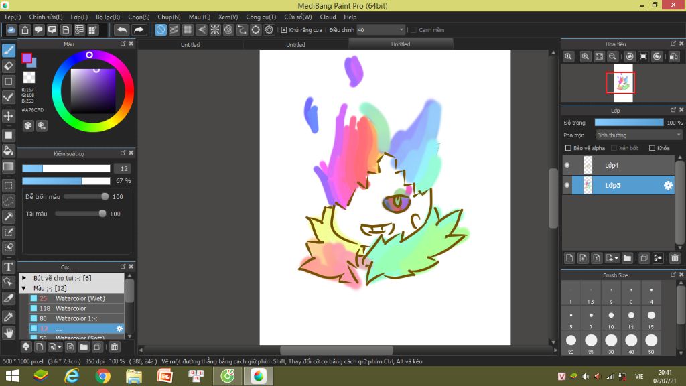
Task: Open the add-brush dropdown arrow
Action: tap(59, 347)
